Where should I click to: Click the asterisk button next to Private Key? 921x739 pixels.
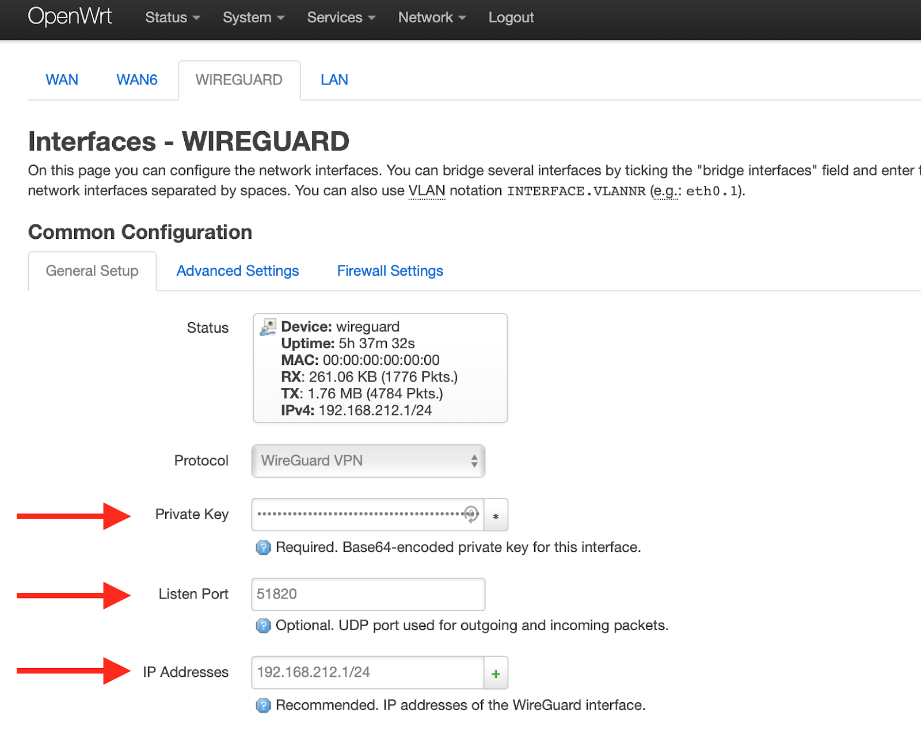pos(495,515)
